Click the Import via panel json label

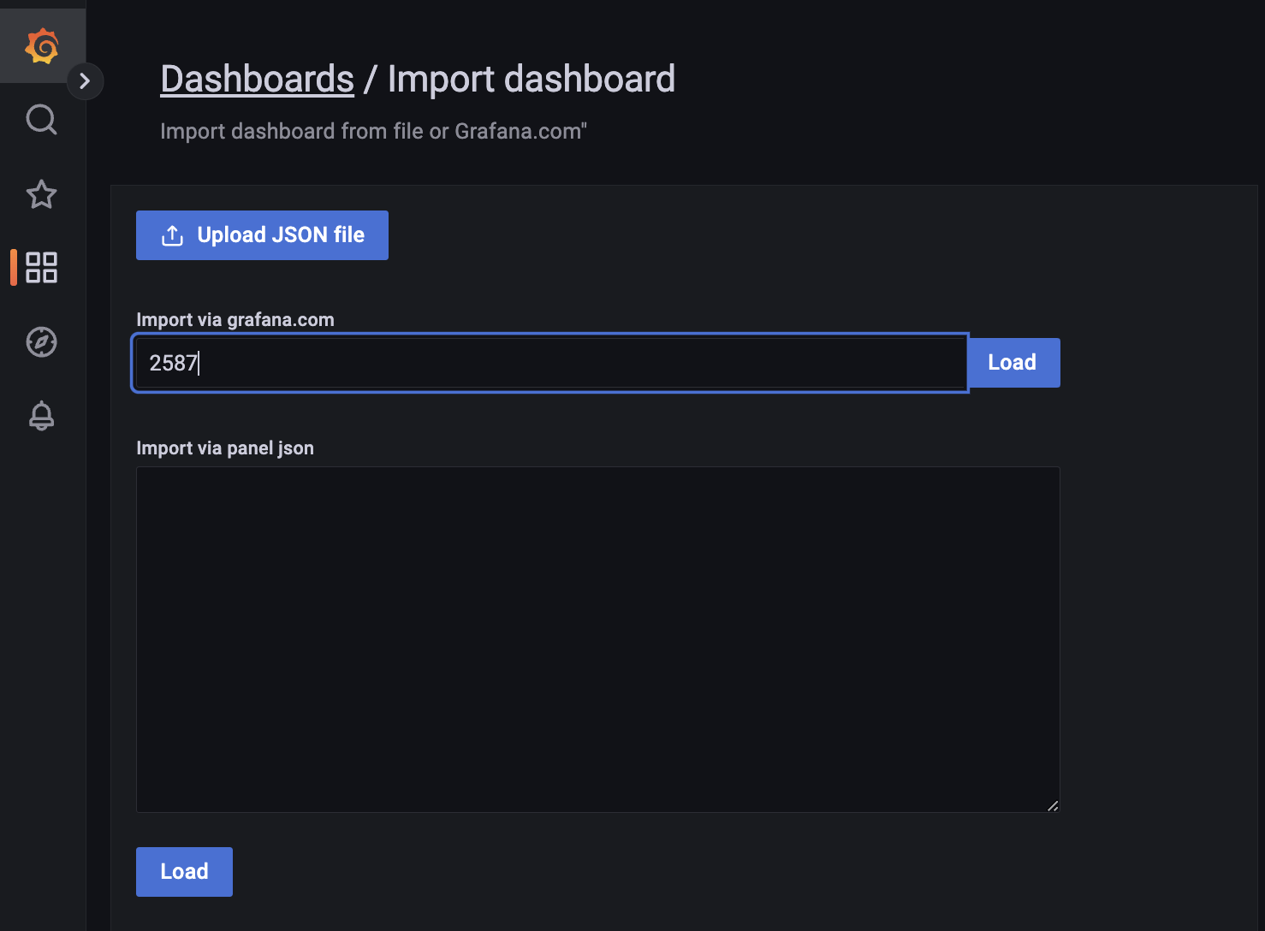click(225, 448)
